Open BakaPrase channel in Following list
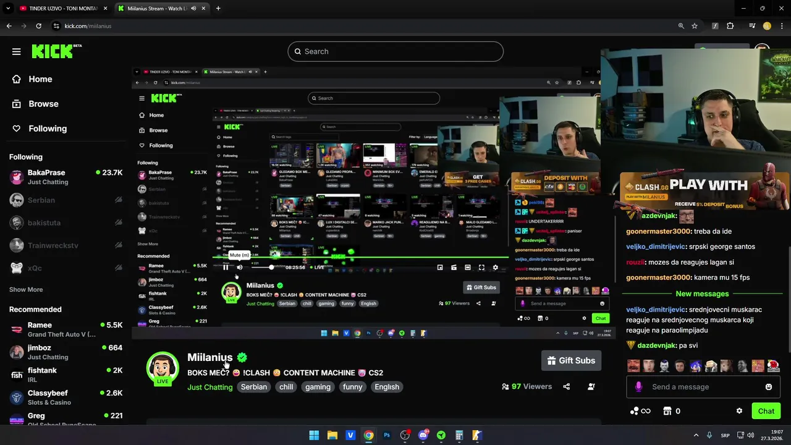 click(66, 177)
